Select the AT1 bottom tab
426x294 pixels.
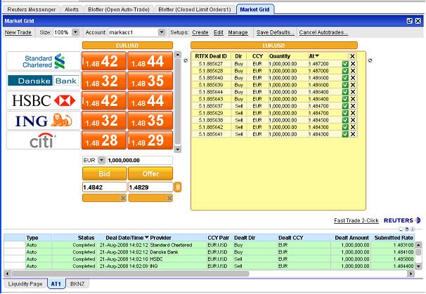coord(56,284)
